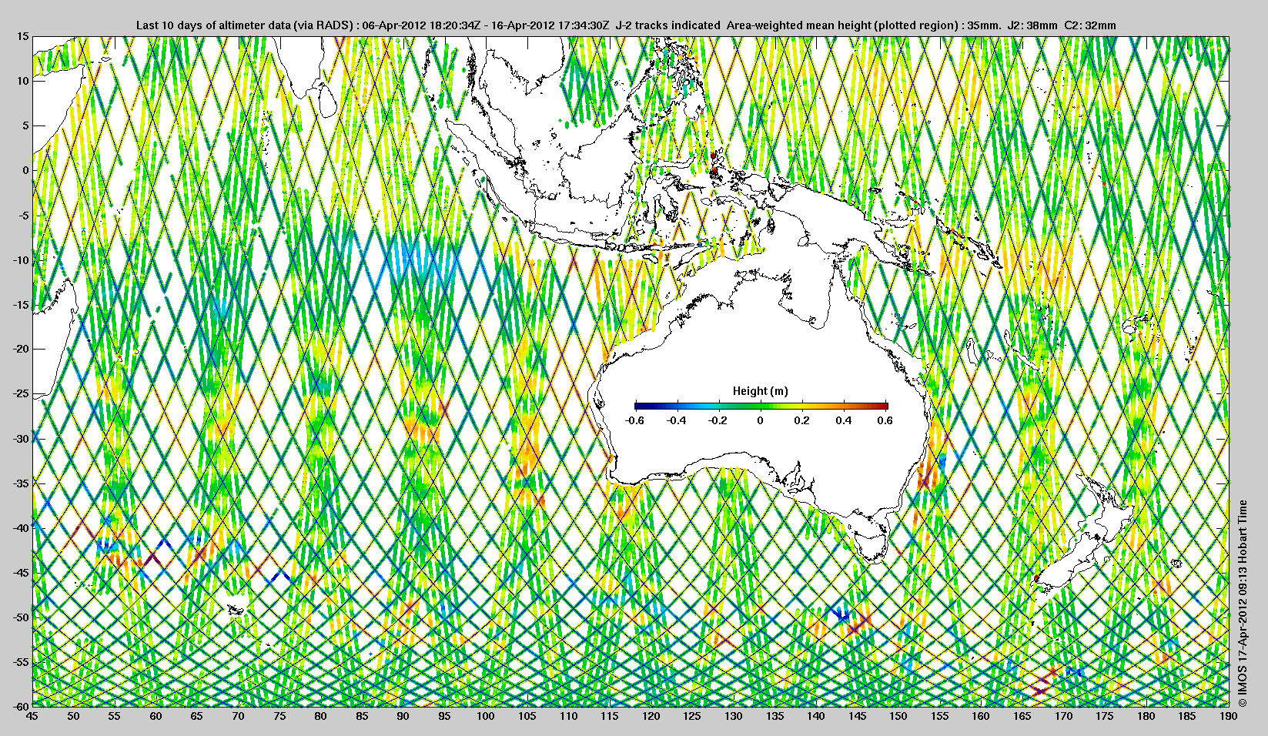Viewport: 1268px width, 736px height.
Task: Select the "C2: 32mm" value in the title
Action: point(1090,25)
